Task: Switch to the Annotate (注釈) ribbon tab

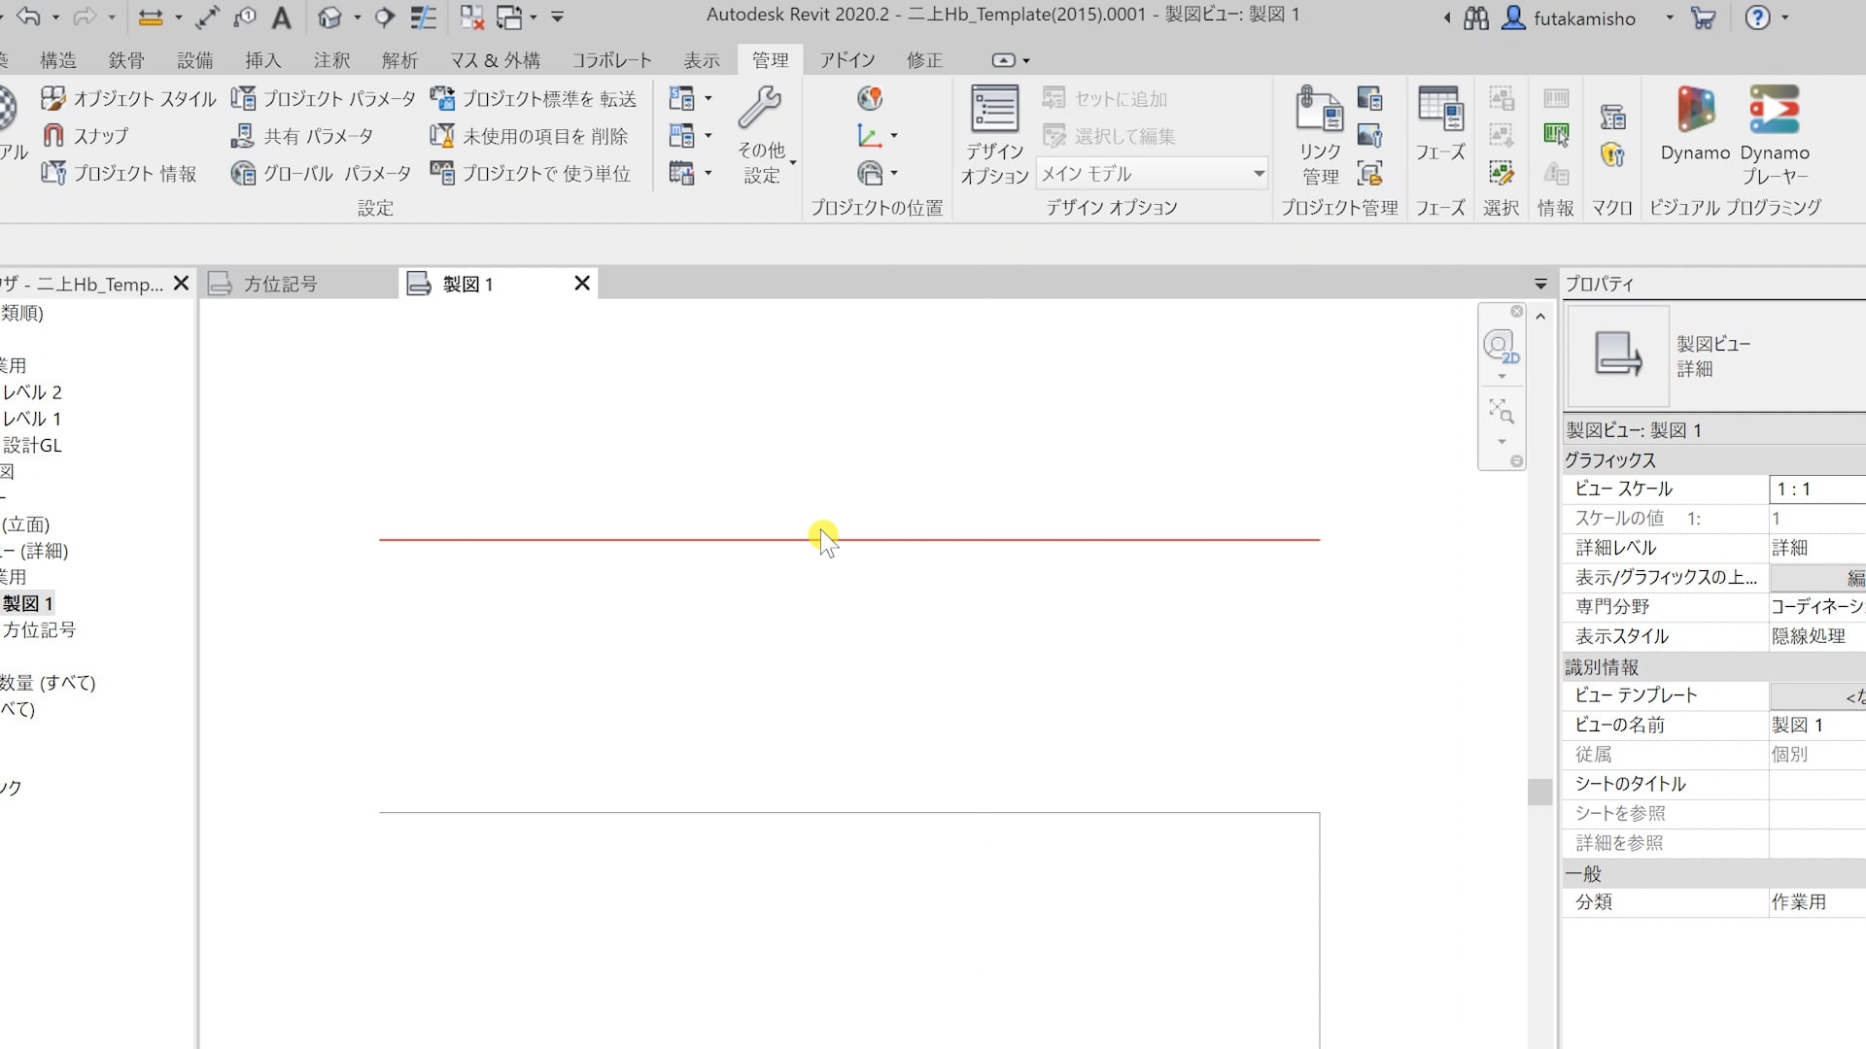Action: coord(330,60)
